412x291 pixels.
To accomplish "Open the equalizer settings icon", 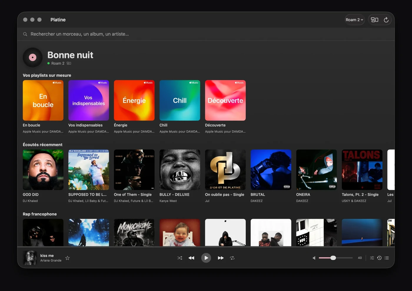I will (x=372, y=258).
